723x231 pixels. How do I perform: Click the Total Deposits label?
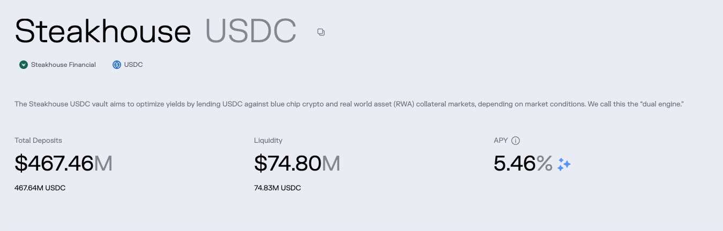coord(38,140)
